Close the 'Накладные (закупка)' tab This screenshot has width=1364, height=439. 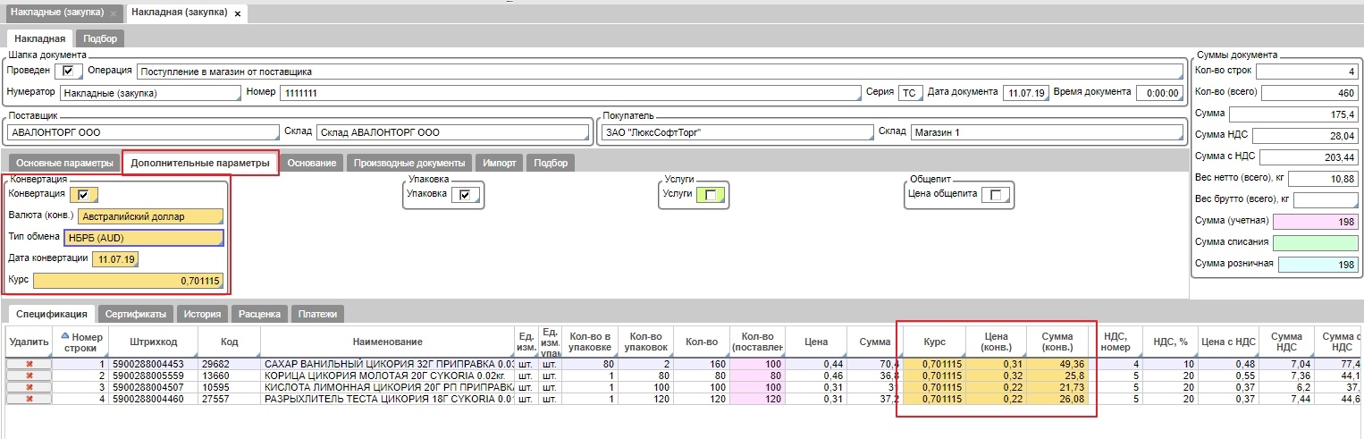[113, 14]
